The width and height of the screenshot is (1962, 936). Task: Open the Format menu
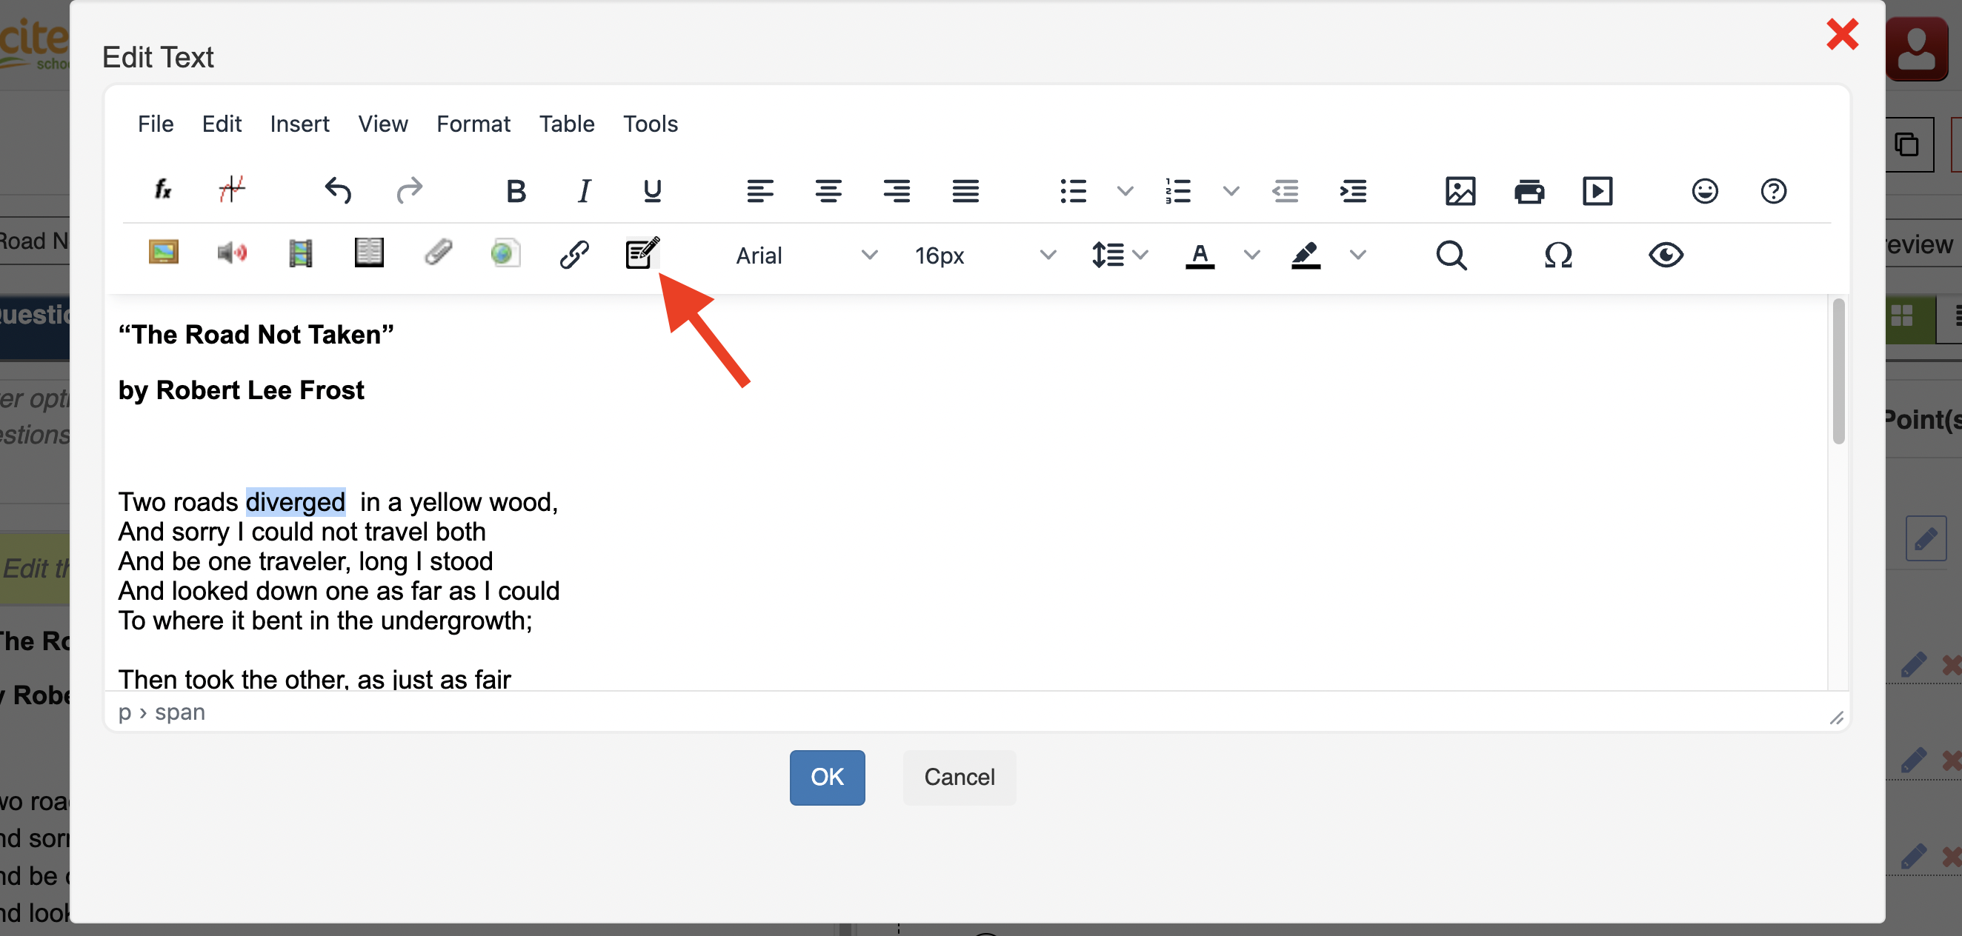pos(473,124)
